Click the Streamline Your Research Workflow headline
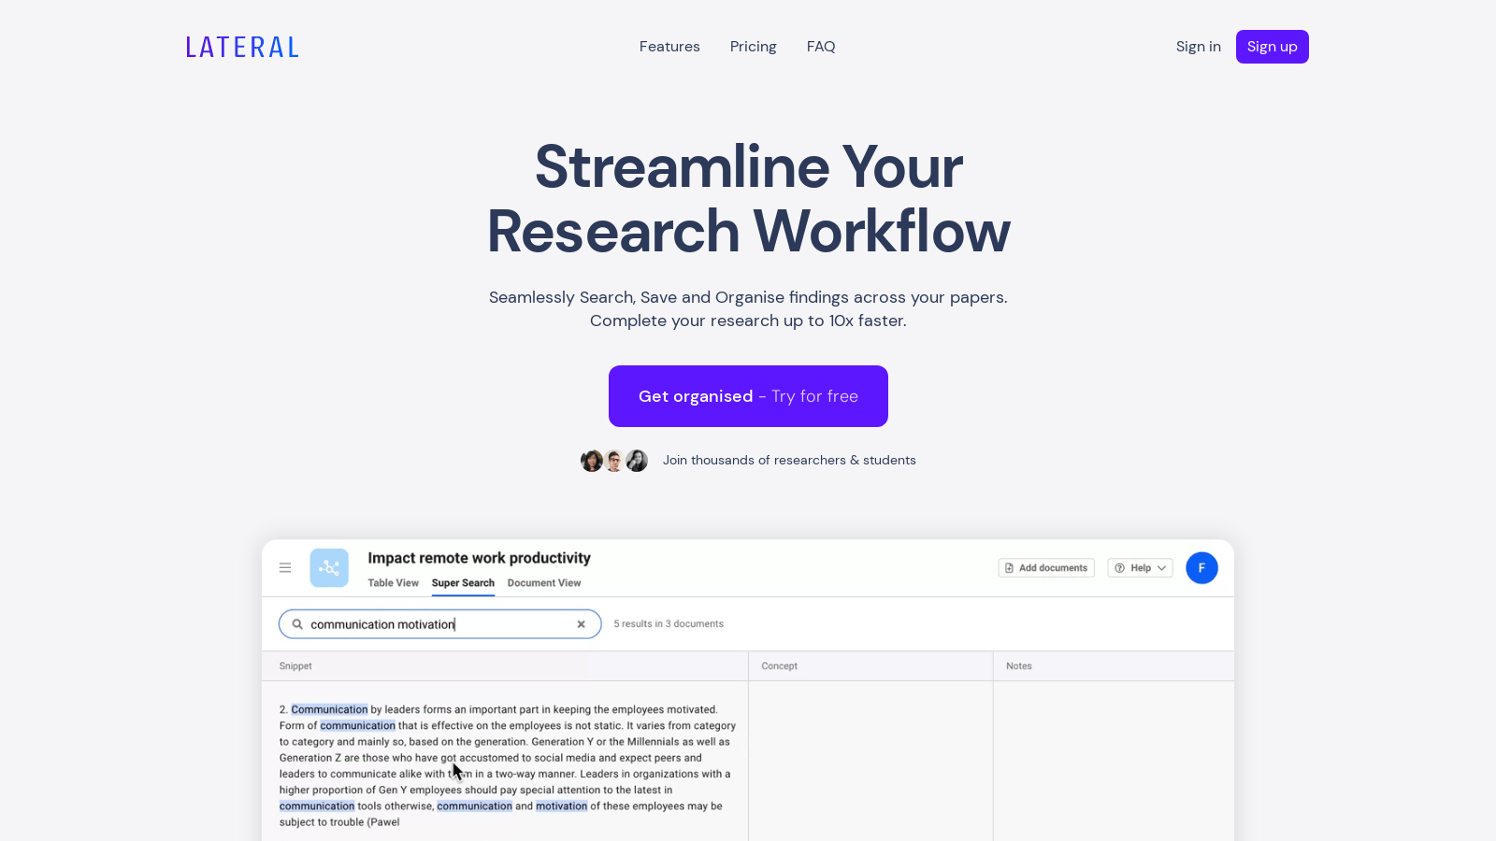Screen dimensions: 1496x841 pos(748,199)
